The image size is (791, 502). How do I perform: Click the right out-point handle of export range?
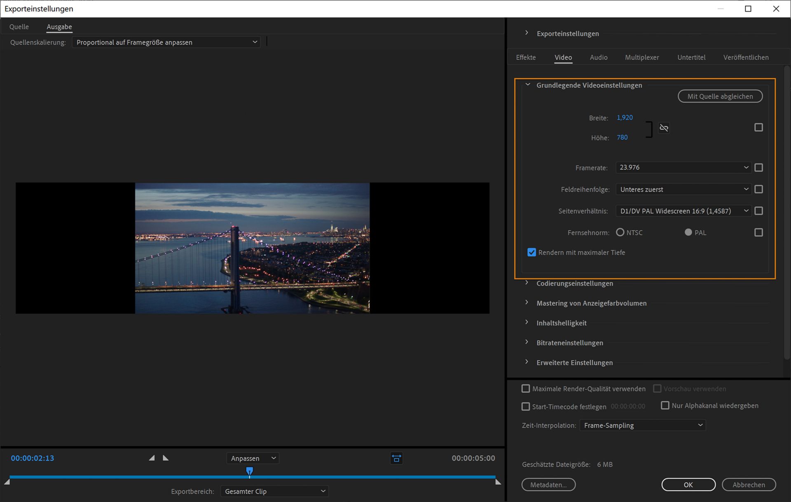click(498, 482)
